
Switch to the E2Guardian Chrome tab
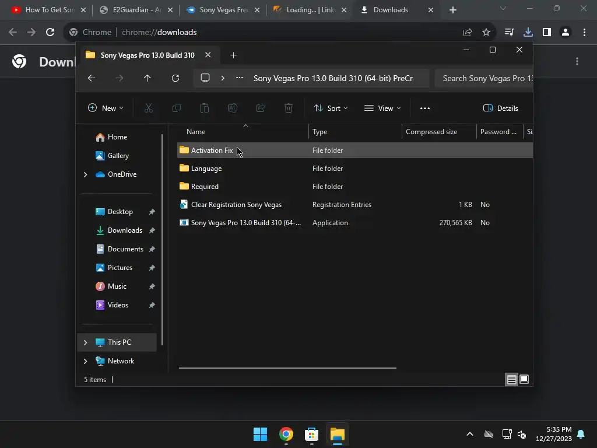click(136, 10)
